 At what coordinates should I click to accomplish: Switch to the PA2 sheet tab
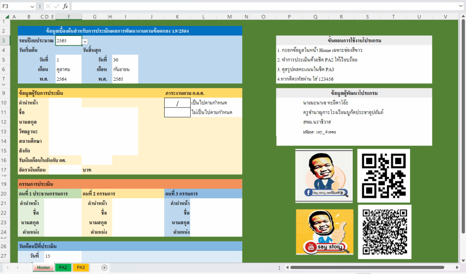pos(63,267)
